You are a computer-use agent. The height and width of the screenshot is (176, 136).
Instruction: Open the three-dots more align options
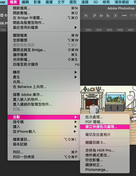click(x=124, y=16)
